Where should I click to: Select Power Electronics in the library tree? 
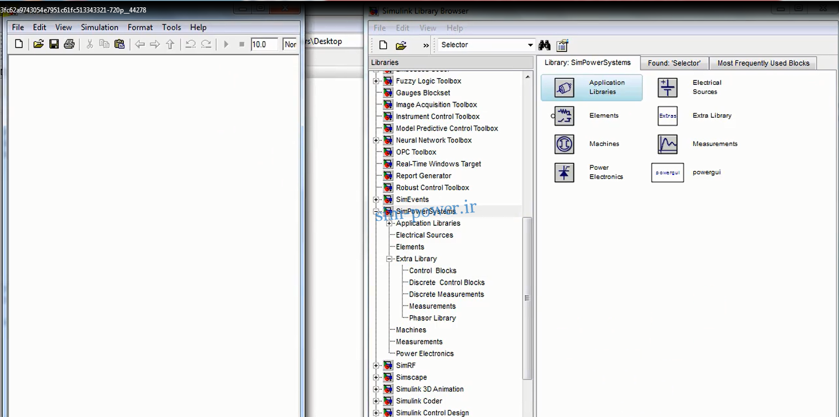click(x=425, y=354)
